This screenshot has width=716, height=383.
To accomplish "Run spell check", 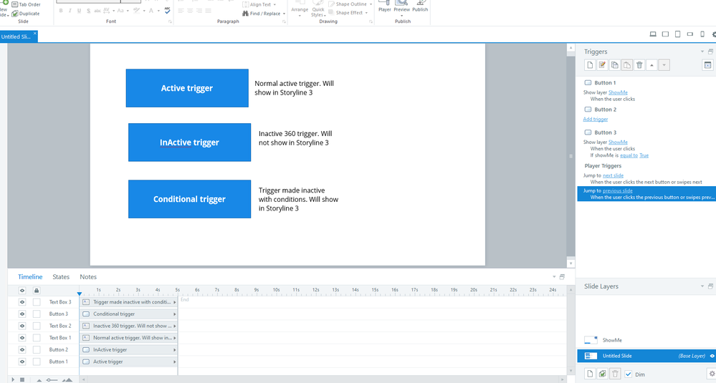I will (168, 10).
